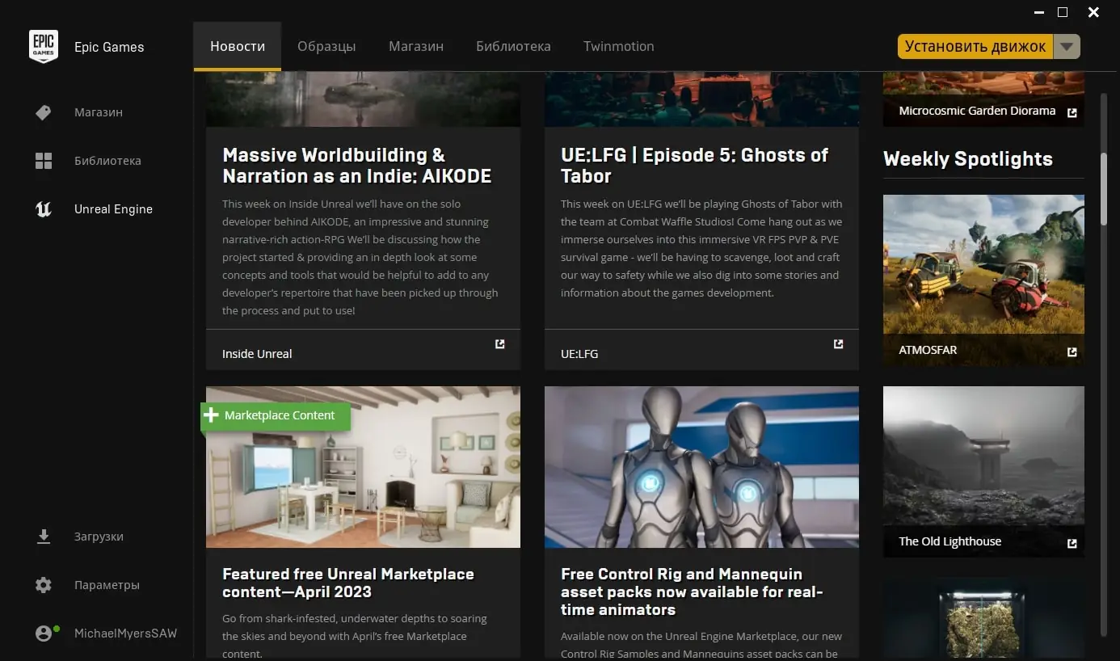1120x661 pixels.
Task: Select the Unreal Engine logo icon
Action: pyautogui.click(x=44, y=209)
